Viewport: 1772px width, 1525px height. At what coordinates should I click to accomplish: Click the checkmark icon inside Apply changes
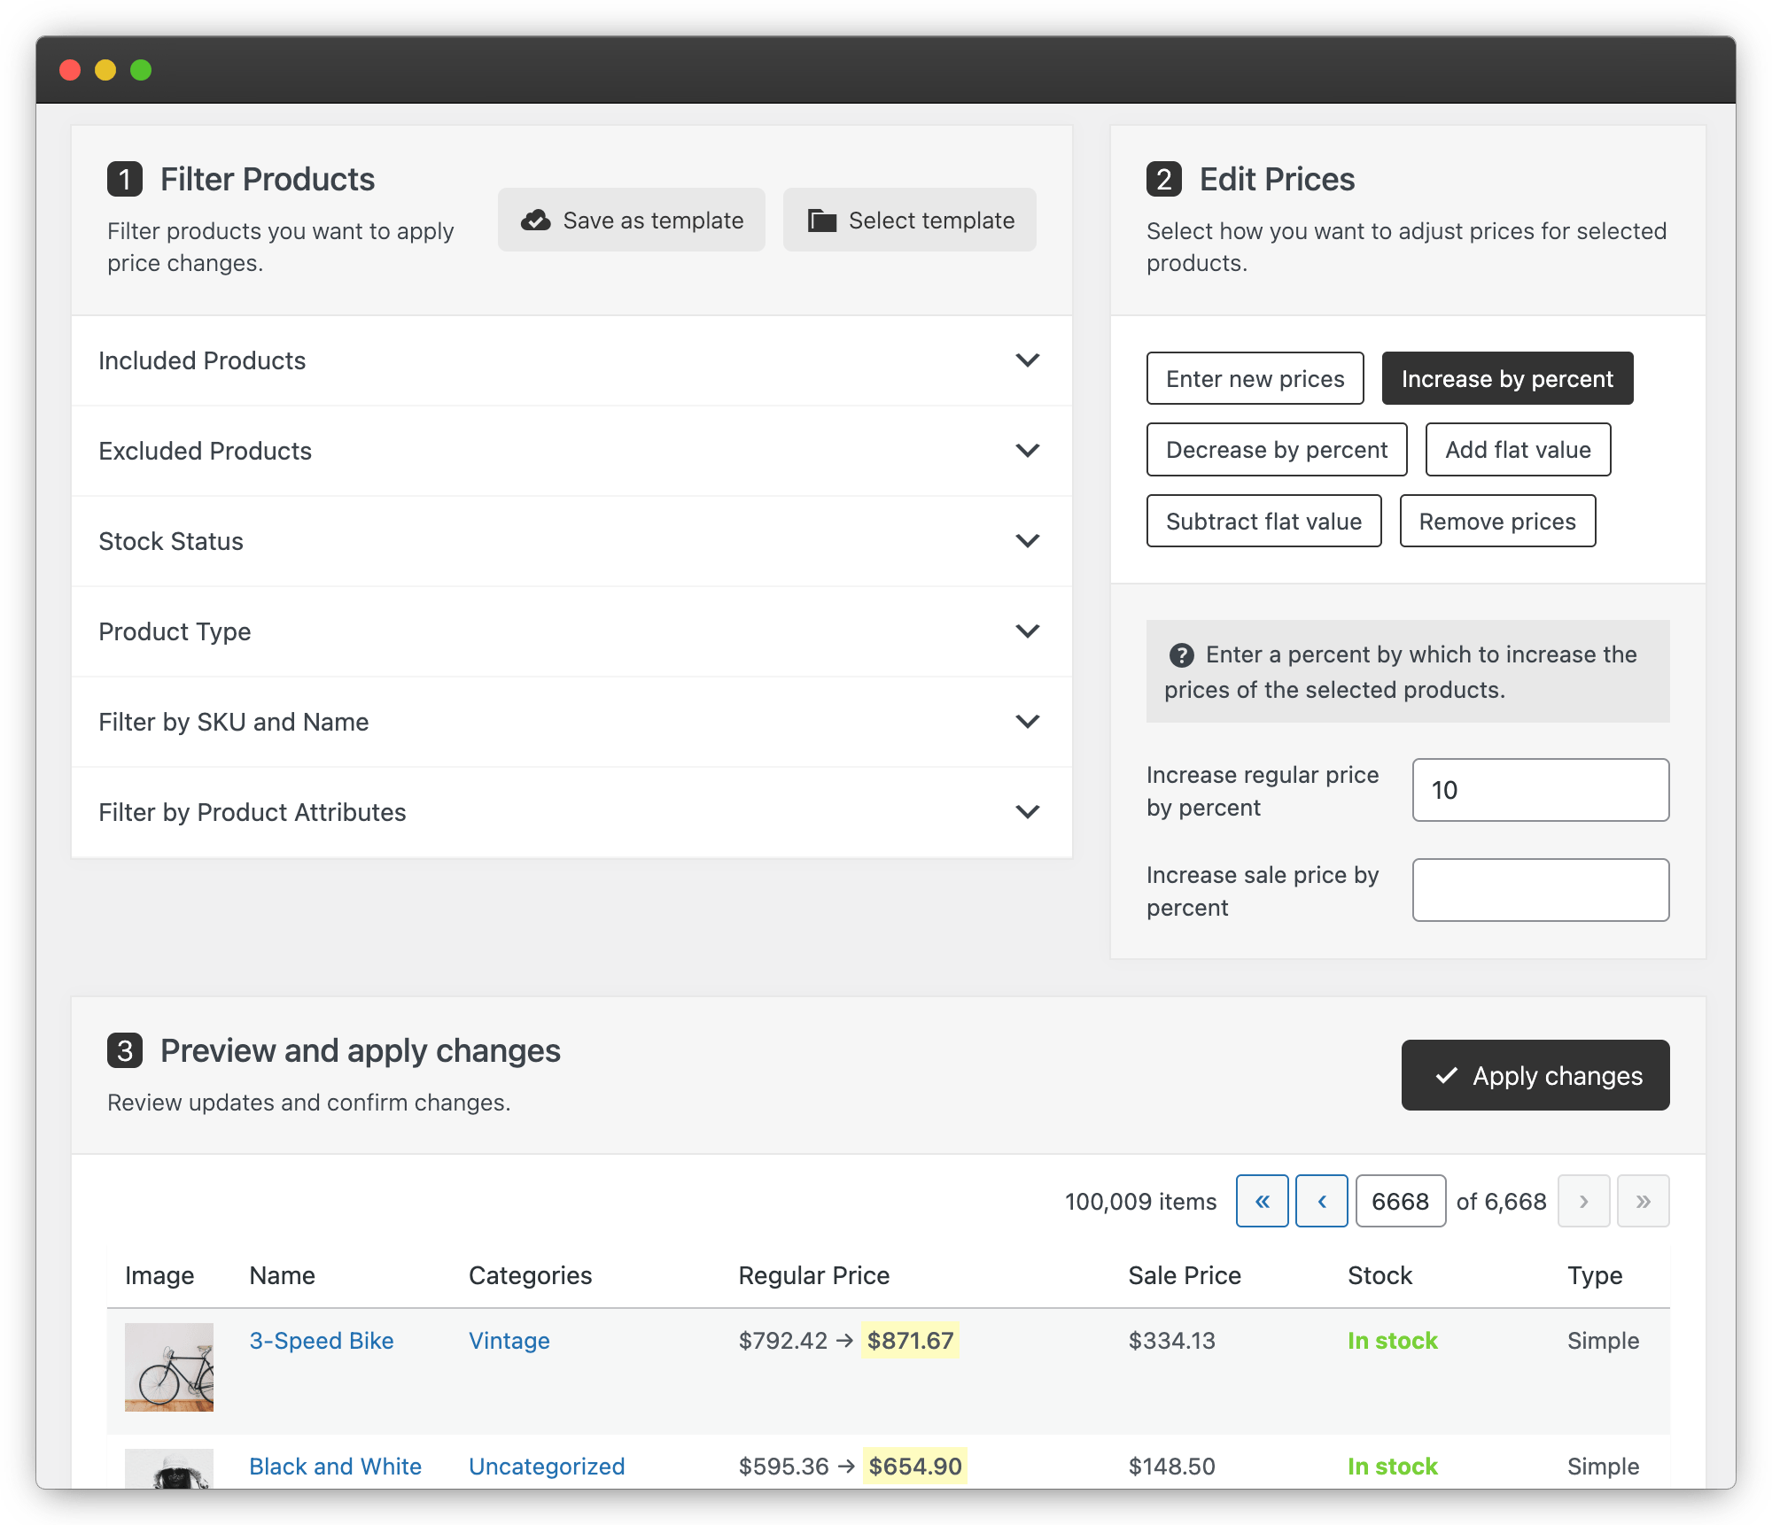coord(1448,1075)
